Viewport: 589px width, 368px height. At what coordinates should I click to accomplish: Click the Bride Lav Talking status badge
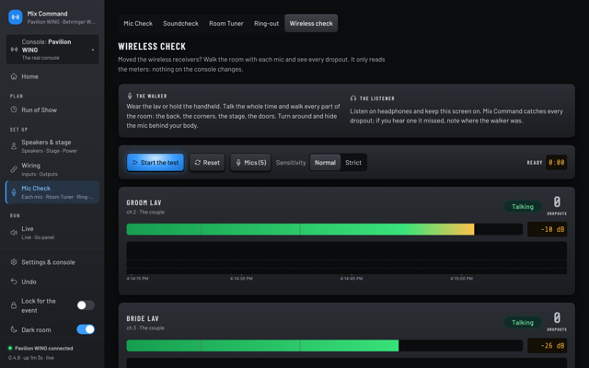tap(523, 323)
